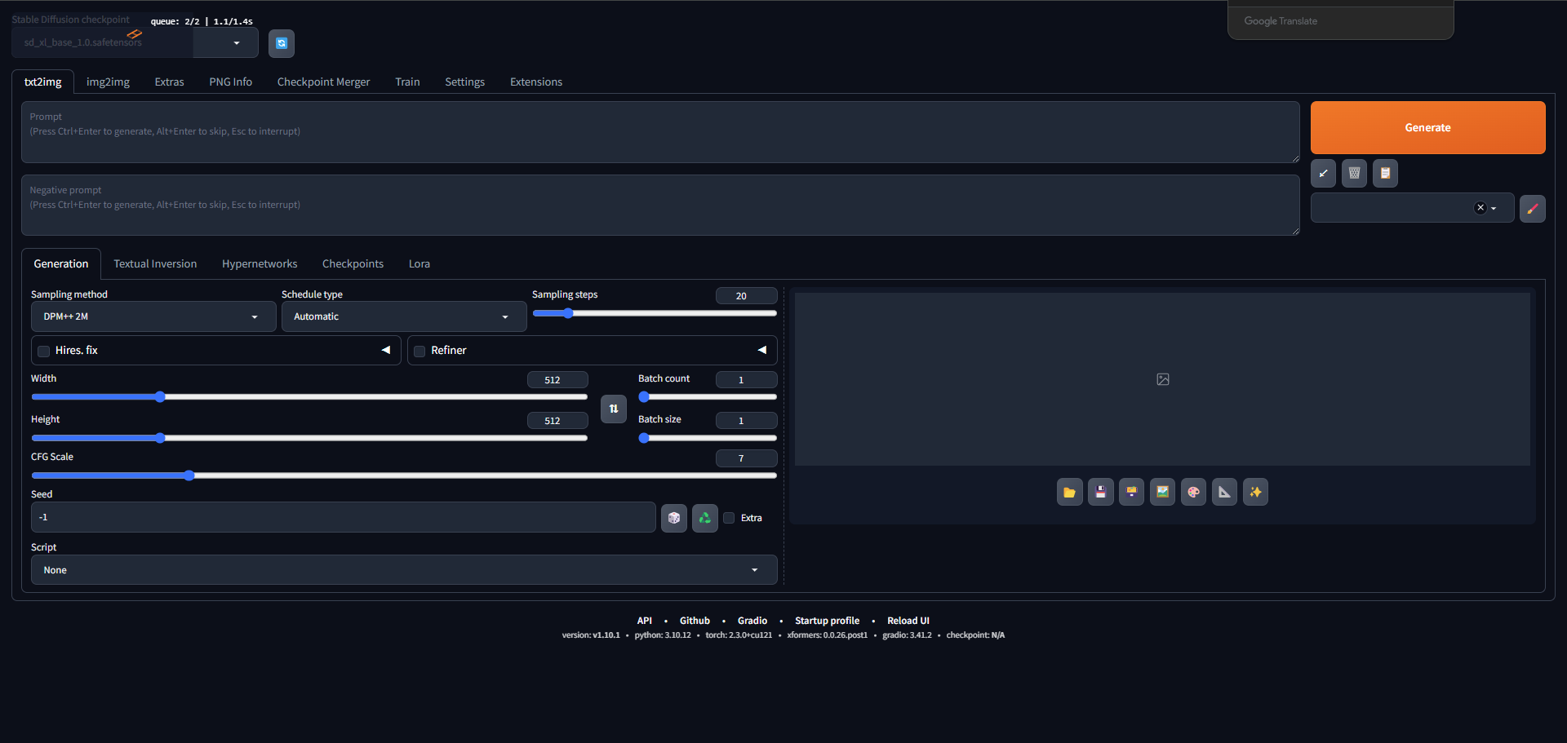This screenshot has height=743, width=1567.
Task: Tick the Extra seed checkbox
Action: (729, 518)
